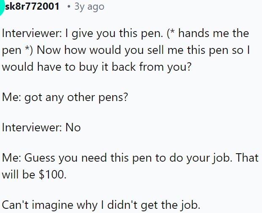Click the bullet separator before the timestamp
Viewport: 262px width, 213px height.
[68, 7]
